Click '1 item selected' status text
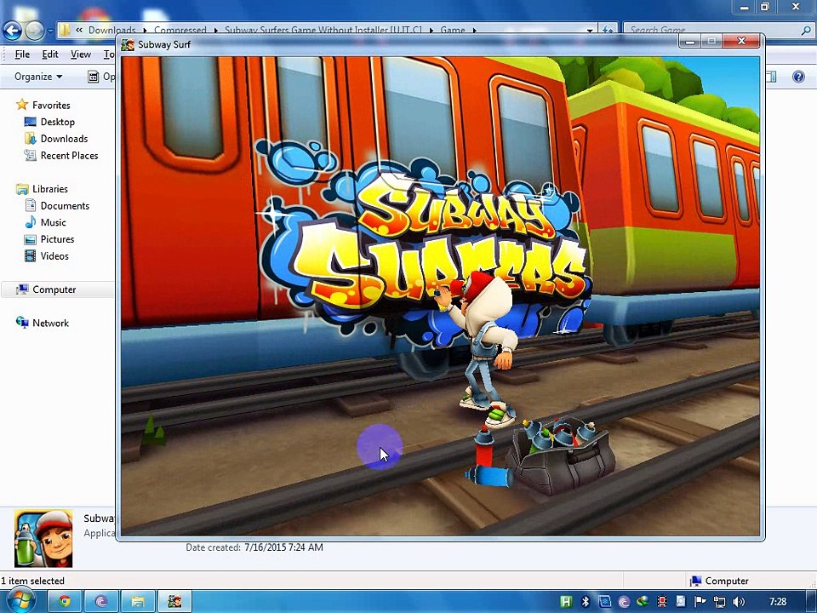Image resolution: width=817 pixels, height=613 pixels. [x=33, y=581]
